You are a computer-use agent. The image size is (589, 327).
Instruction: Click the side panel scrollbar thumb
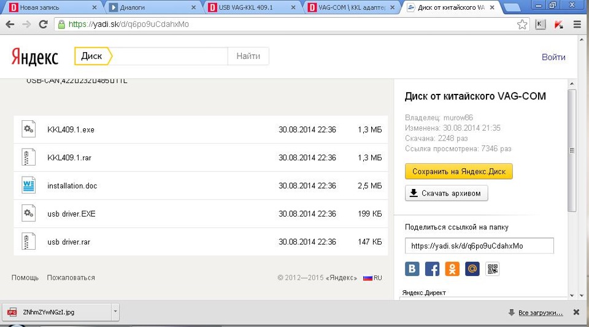click(x=572, y=150)
